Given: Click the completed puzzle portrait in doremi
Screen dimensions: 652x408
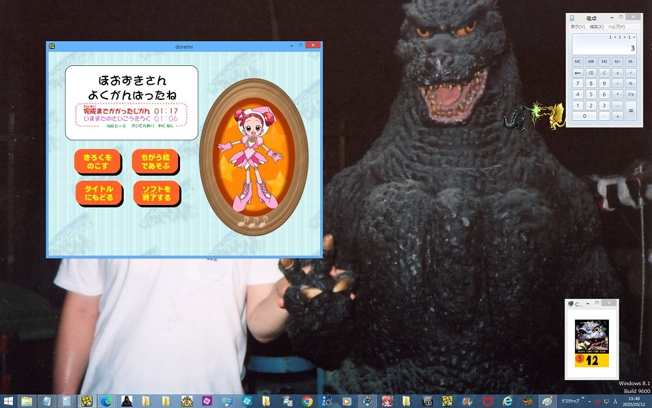Looking at the screenshot, I should coord(254,157).
